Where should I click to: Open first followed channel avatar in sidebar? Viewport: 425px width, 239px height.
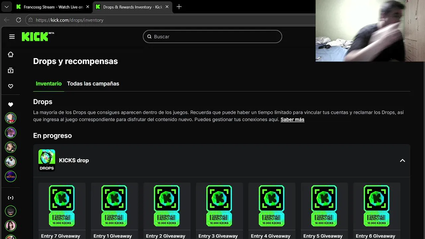coord(11,118)
